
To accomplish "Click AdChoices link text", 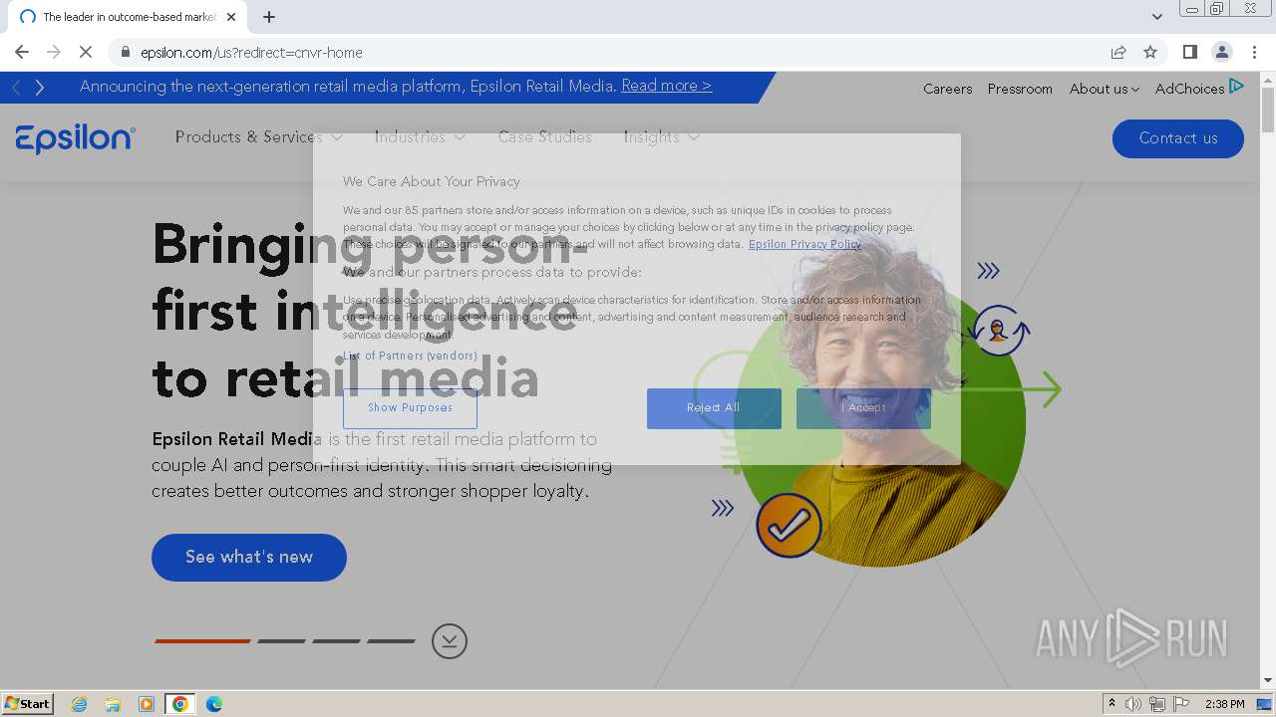I will click(x=1189, y=89).
